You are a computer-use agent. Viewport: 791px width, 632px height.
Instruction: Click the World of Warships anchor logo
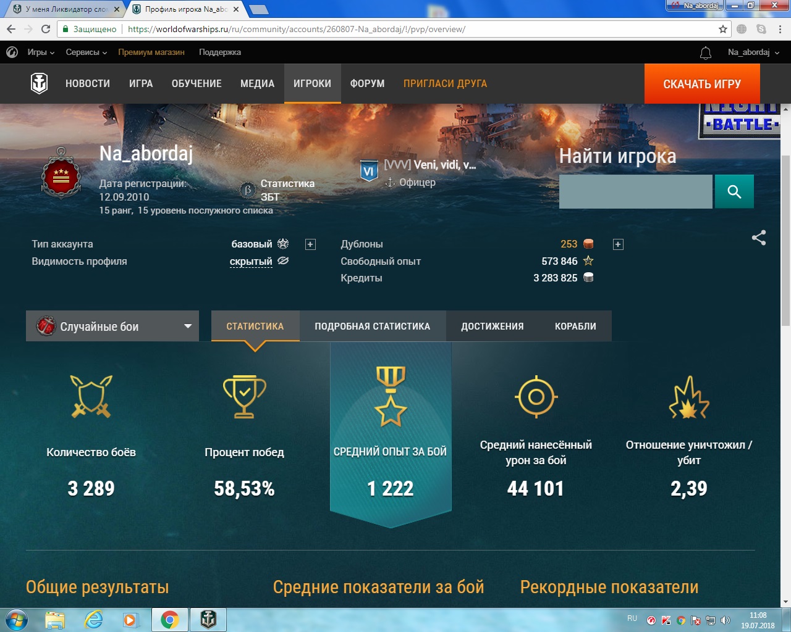pyautogui.click(x=40, y=83)
